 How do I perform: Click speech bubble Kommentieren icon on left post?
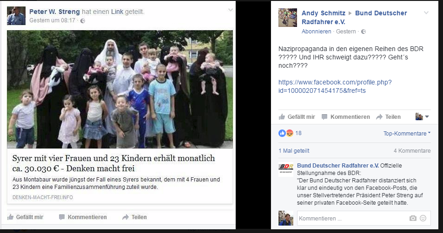point(62,217)
